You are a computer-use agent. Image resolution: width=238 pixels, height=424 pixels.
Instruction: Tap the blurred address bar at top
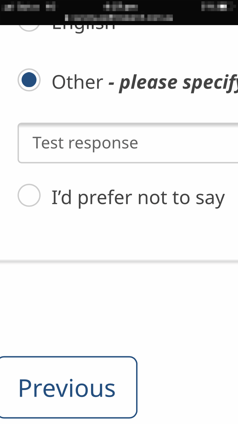[119, 17]
